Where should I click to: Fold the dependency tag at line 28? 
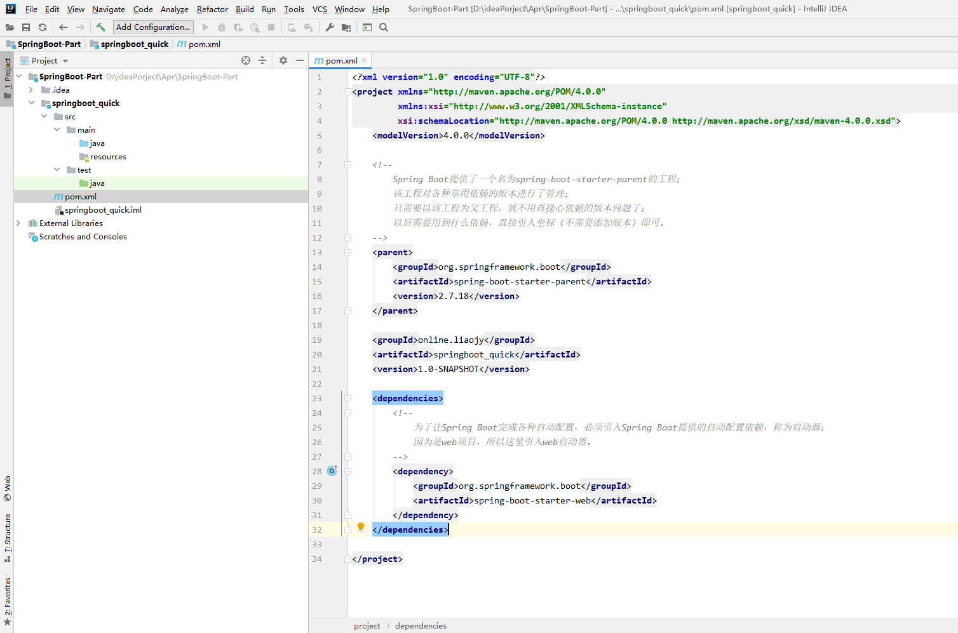pos(347,471)
